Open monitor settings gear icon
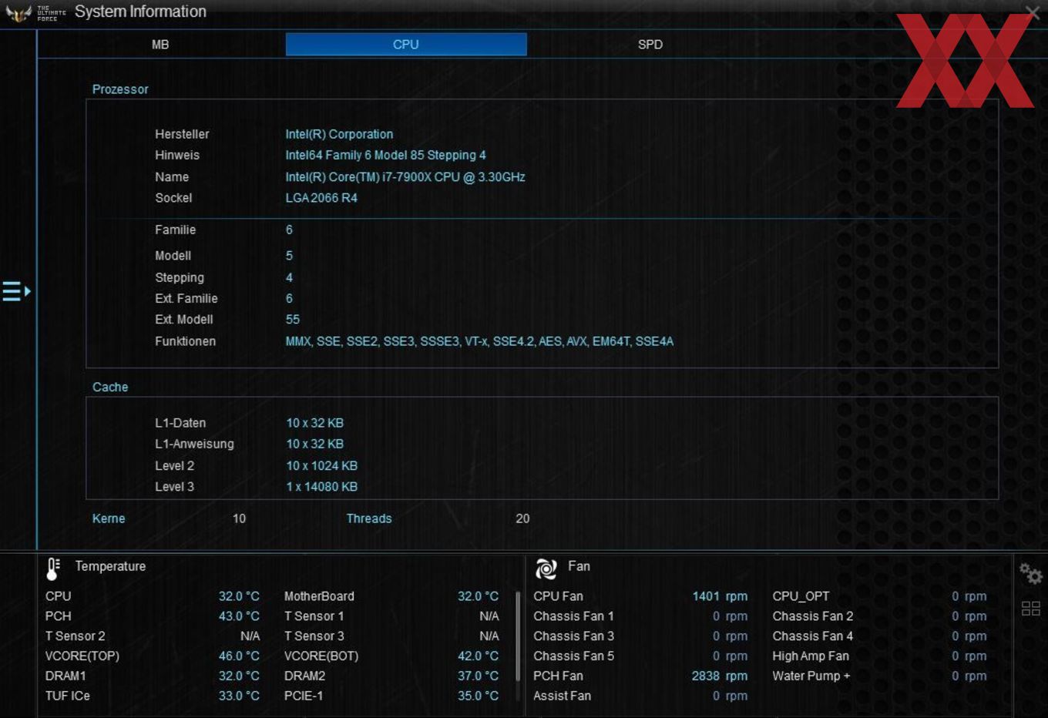Image resolution: width=1048 pixels, height=718 pixels. pyautogui.click(x=1031, y=574)
